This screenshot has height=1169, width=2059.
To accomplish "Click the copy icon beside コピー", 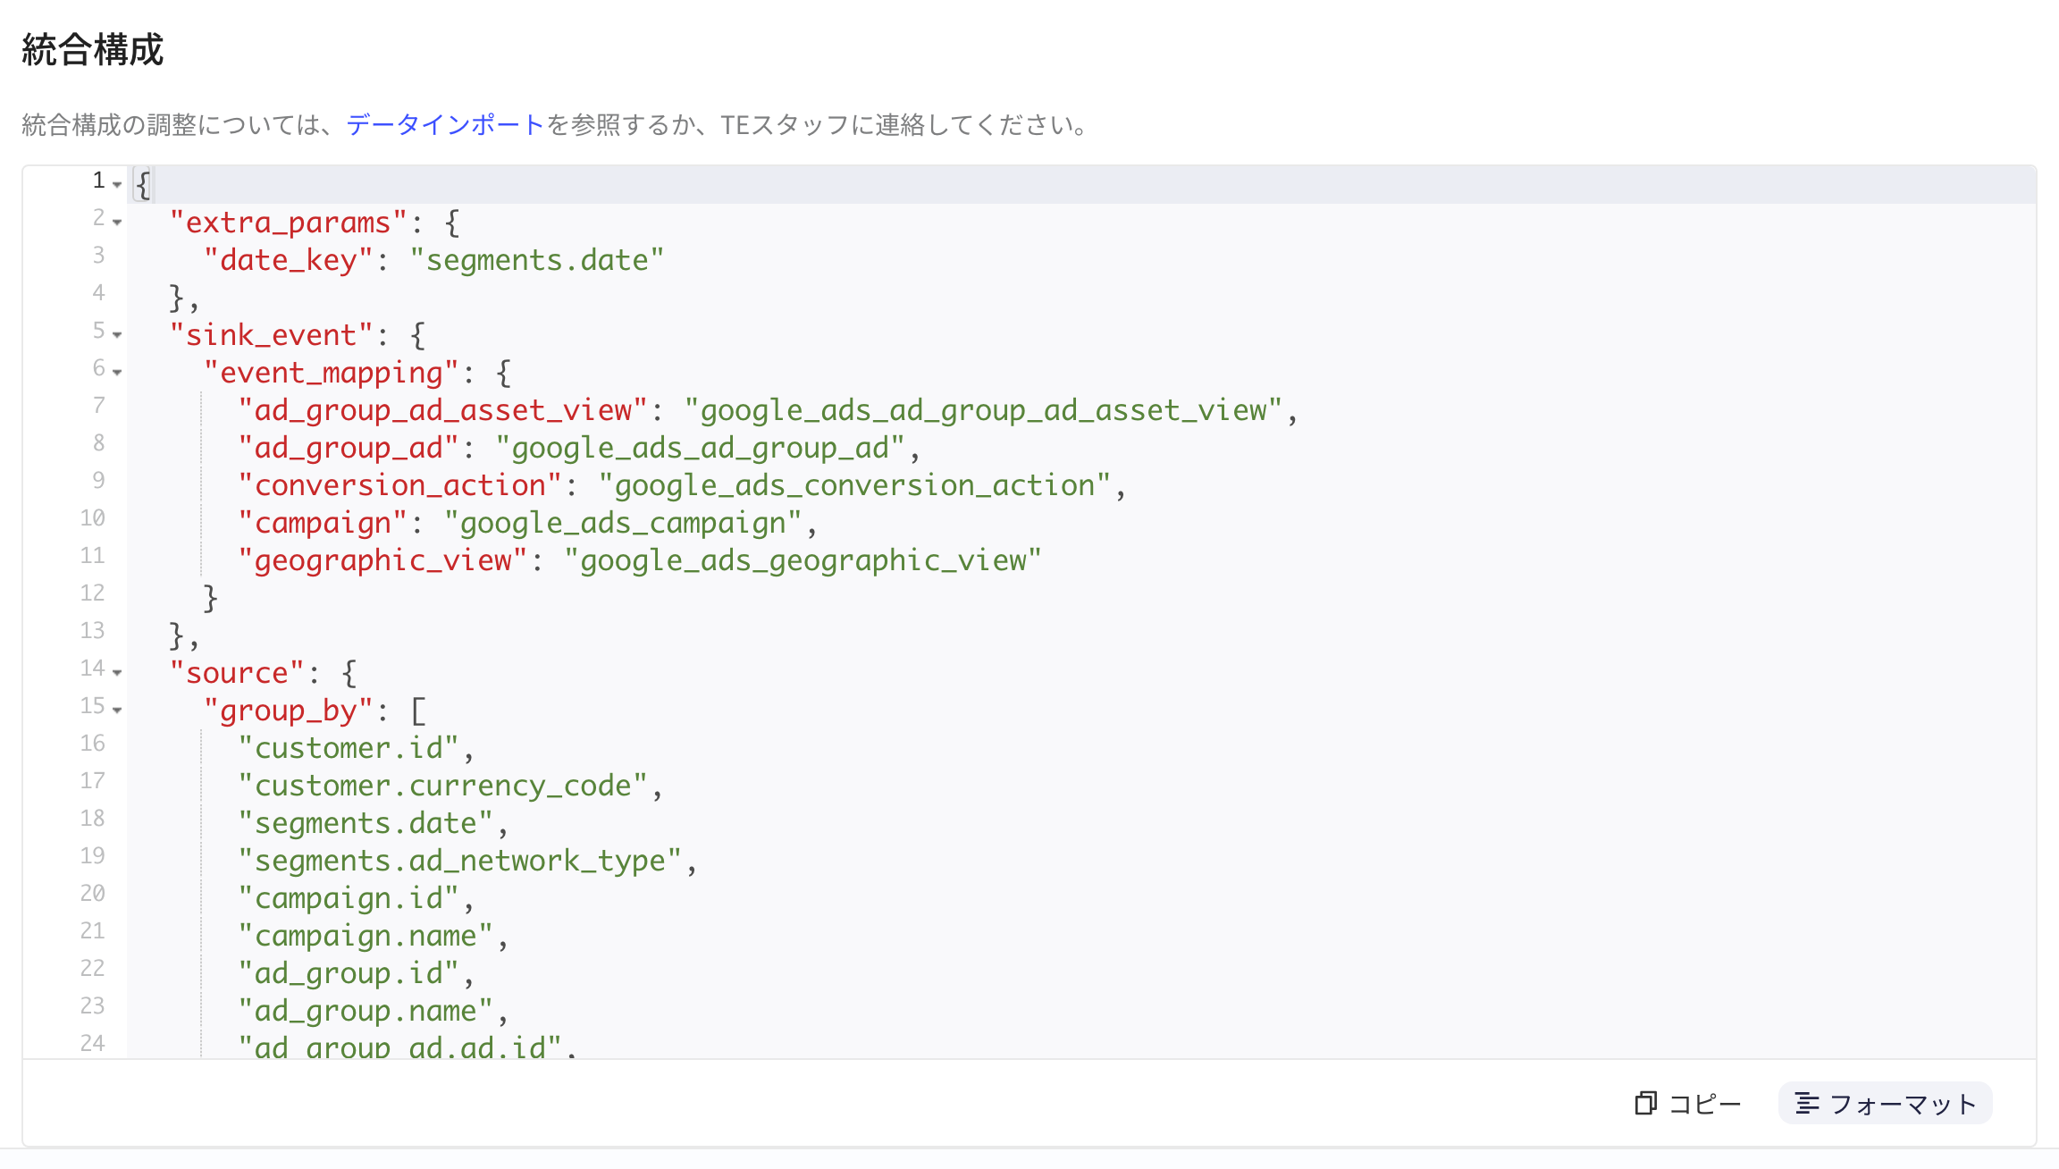I will coord(1645,1103).
